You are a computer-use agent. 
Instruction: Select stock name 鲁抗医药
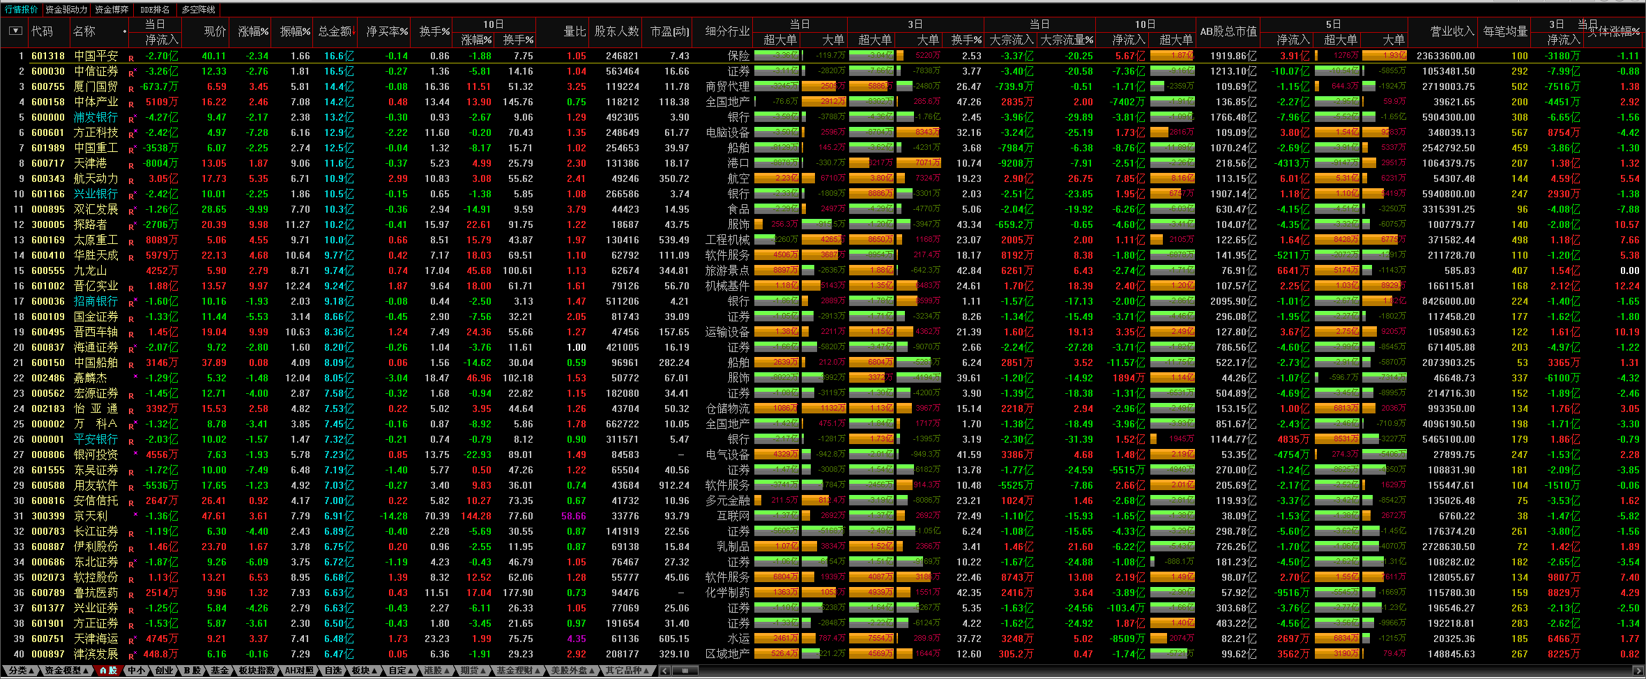tap(96, 593)
